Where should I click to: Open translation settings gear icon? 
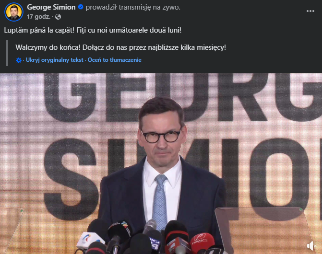point(19,60)
